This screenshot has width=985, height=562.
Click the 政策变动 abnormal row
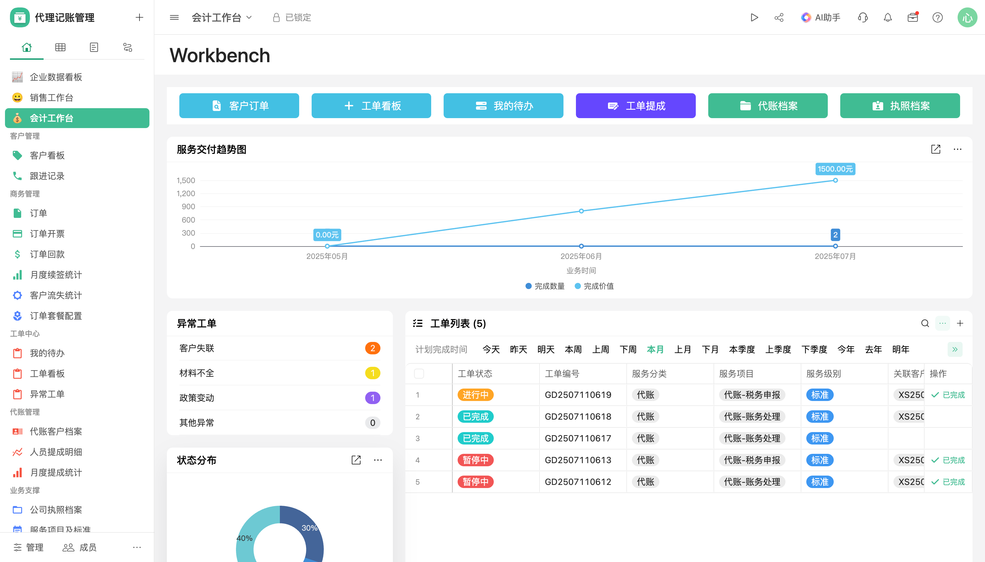click(280, 398)
